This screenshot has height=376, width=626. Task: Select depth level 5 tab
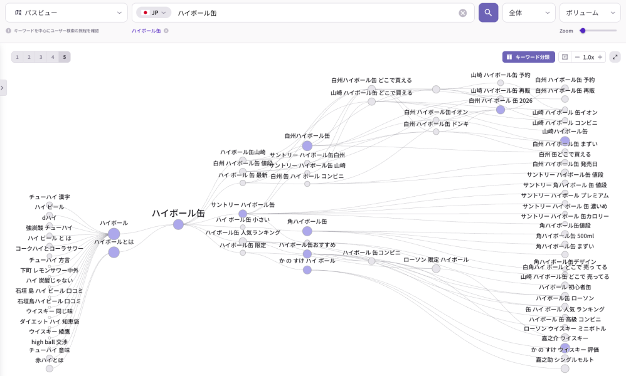65,57
